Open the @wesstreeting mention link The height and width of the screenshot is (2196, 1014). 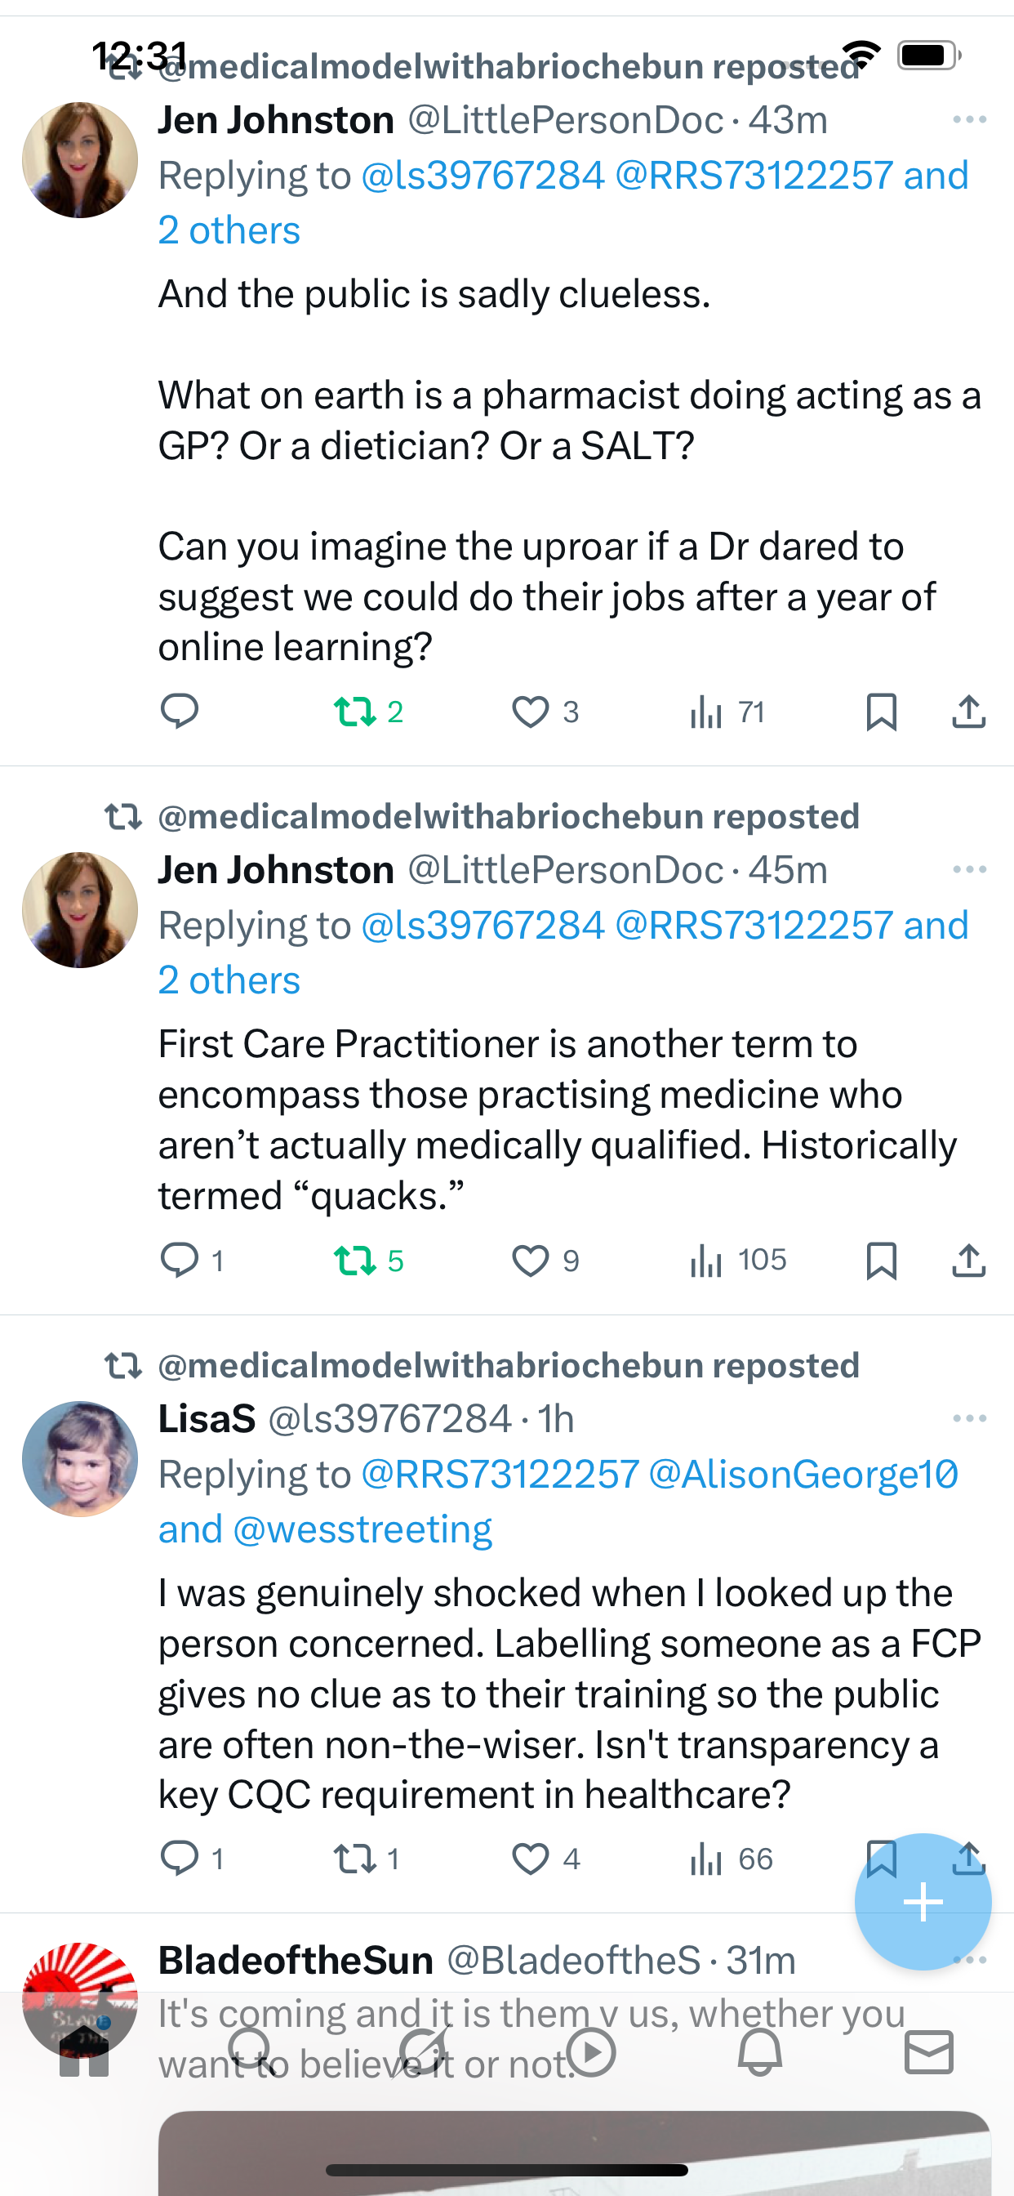[362, 1529]
